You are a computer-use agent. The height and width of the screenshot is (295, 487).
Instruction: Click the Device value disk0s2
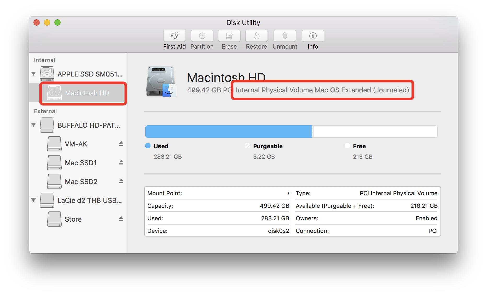pos(279,231)
